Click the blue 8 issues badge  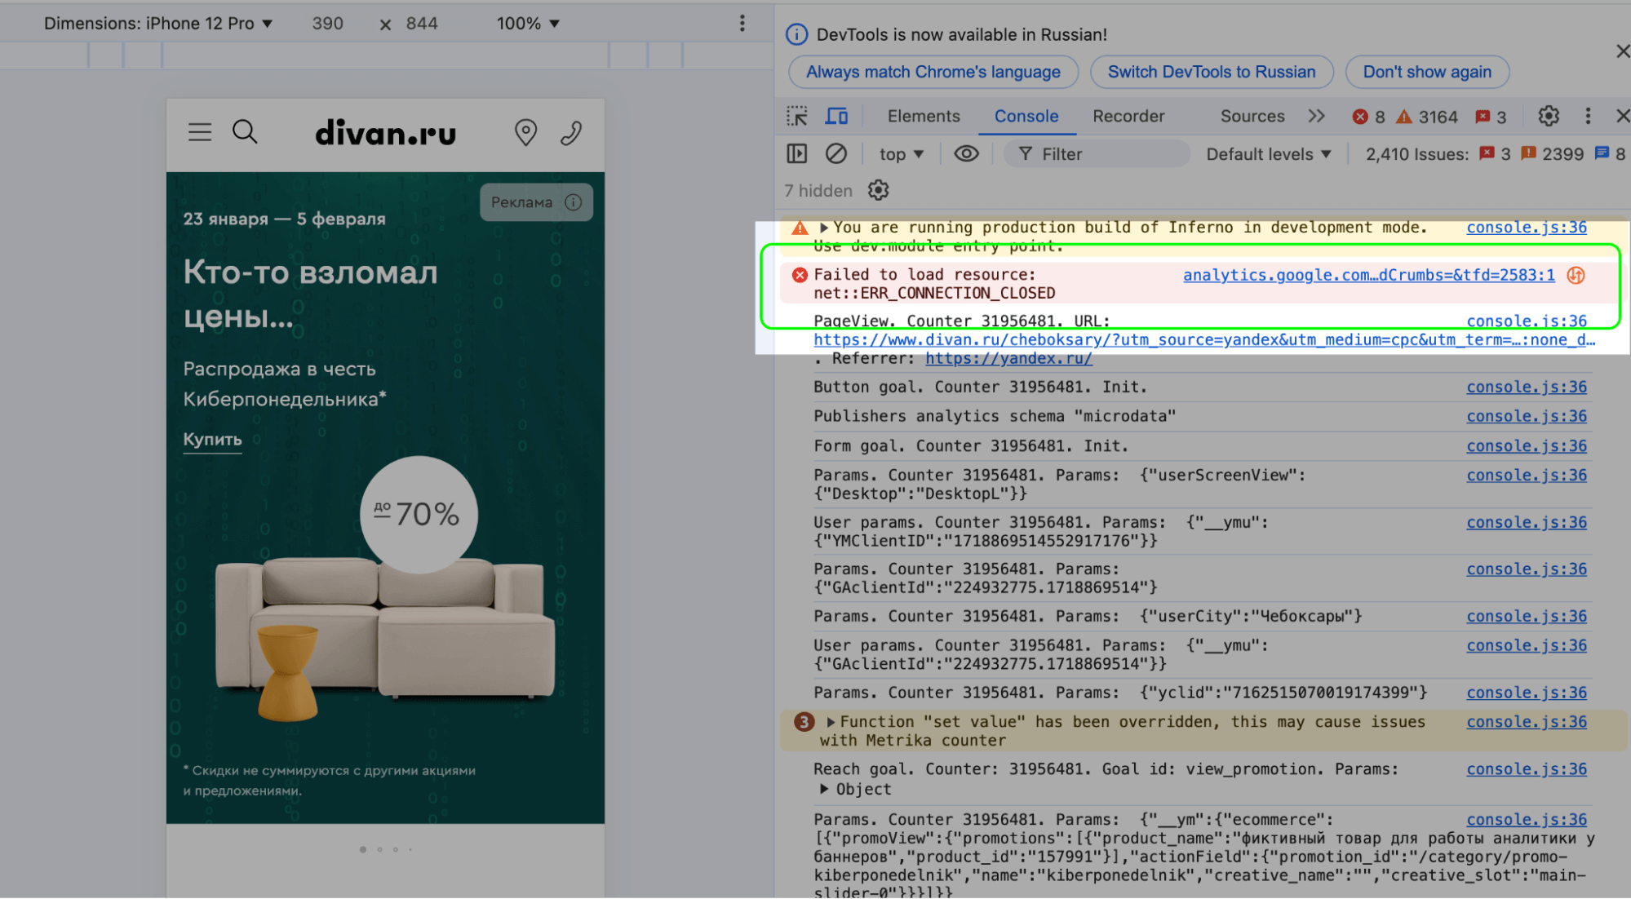pos(1610,154)
